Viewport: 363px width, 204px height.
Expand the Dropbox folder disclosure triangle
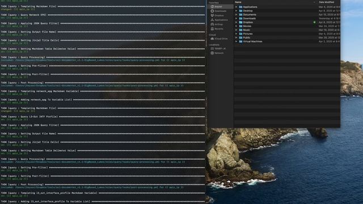[x=237, y=23]
